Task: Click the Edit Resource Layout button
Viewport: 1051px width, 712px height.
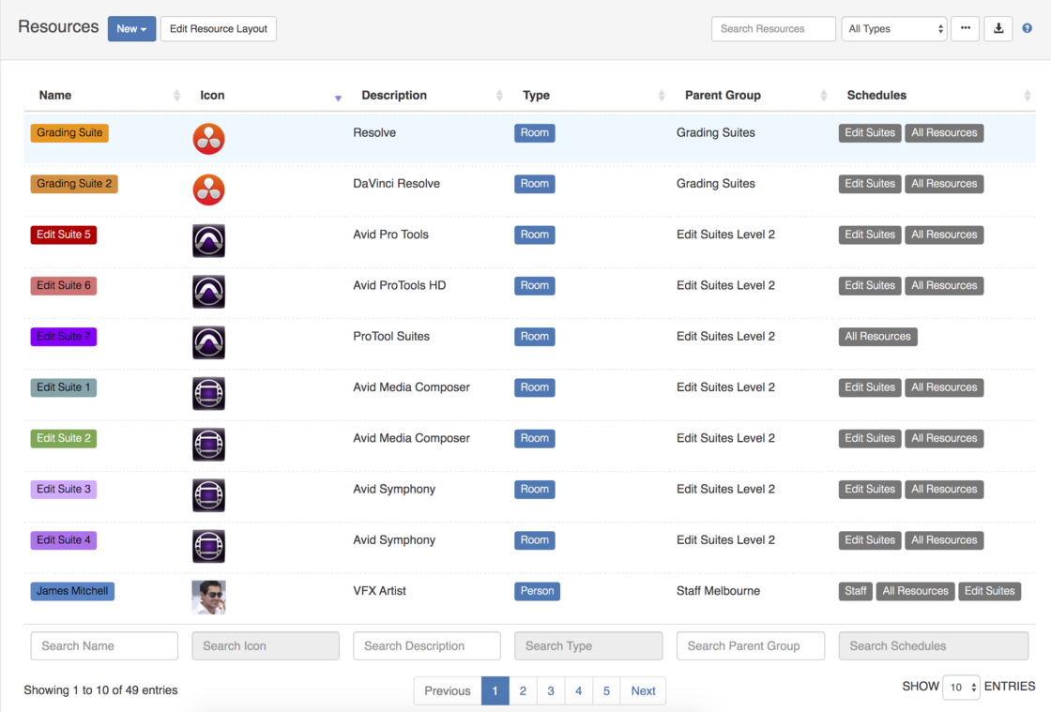Action: click(x=219, y=29)
